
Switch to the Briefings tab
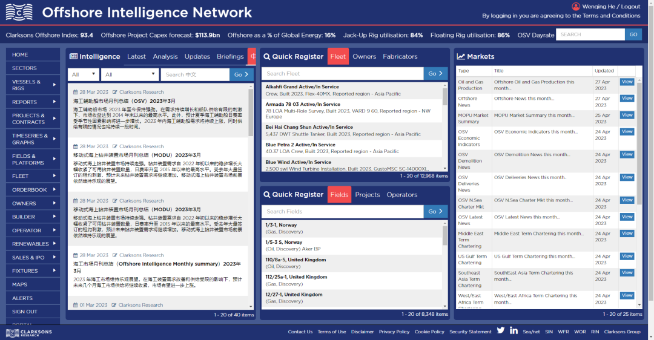click(230, 56)
